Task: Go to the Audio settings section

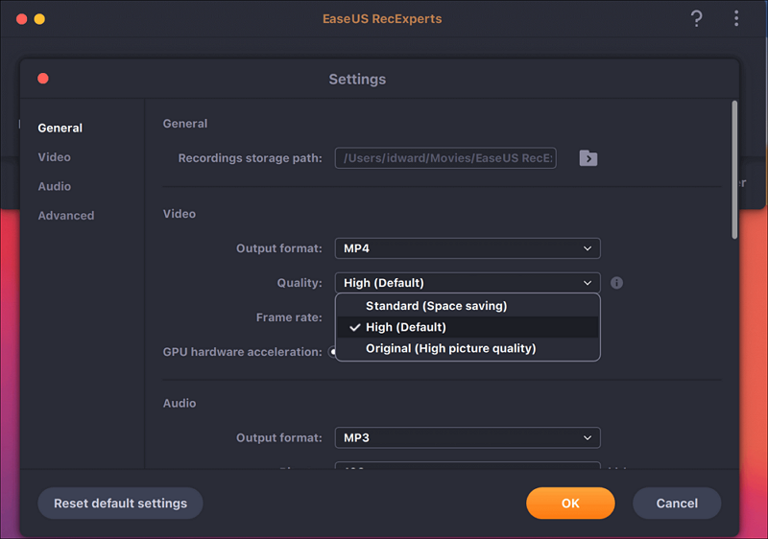Action: (x=55, y=186)
